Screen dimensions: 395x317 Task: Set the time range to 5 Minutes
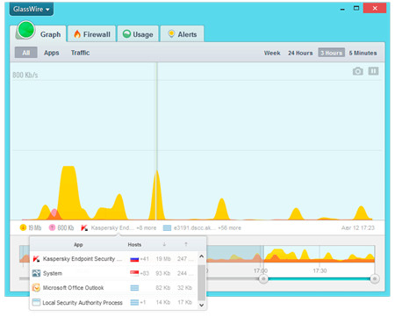coord(363,53)
